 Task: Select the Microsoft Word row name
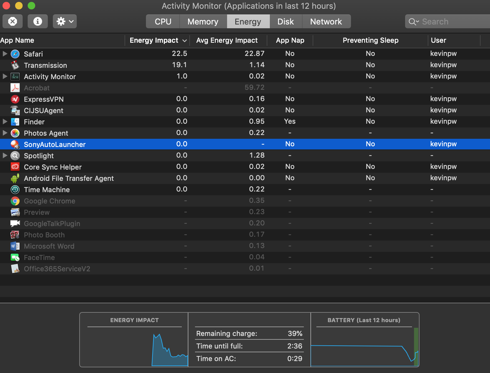49,246
